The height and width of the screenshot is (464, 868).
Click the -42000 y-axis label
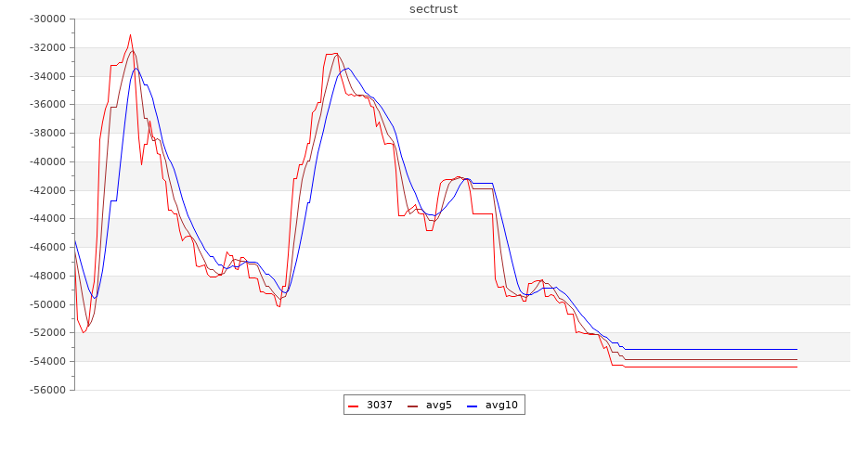point(46,190)
